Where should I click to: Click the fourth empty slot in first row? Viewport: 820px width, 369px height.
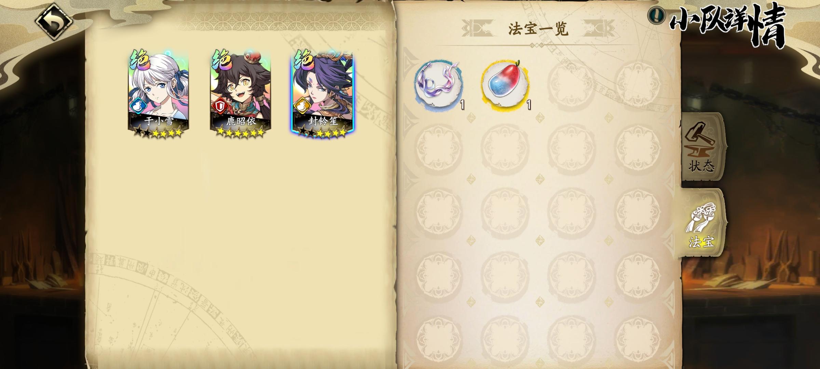pos(638,84)
